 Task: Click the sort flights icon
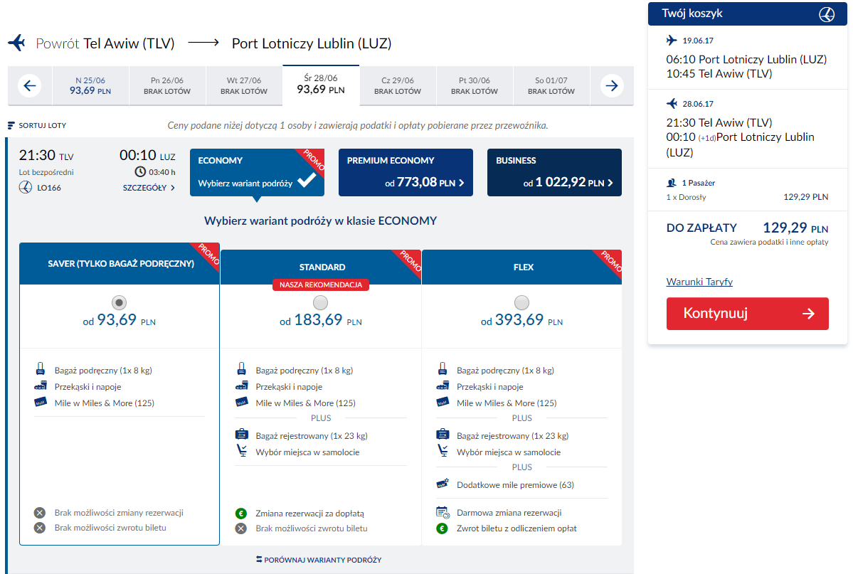pos(11,126)
